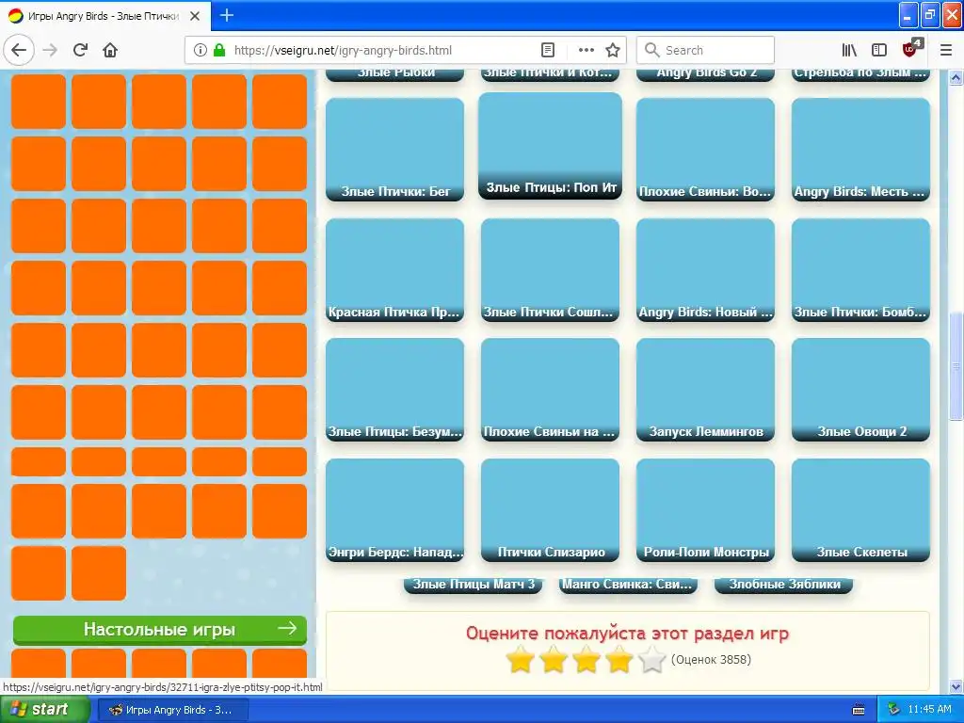964x723 pixels.
Task: Show site information icon
Action: [200, 51]
